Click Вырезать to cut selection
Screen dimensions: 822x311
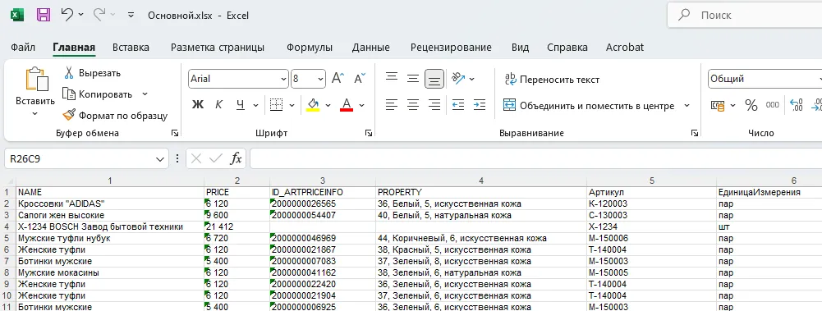pos(92,73)
